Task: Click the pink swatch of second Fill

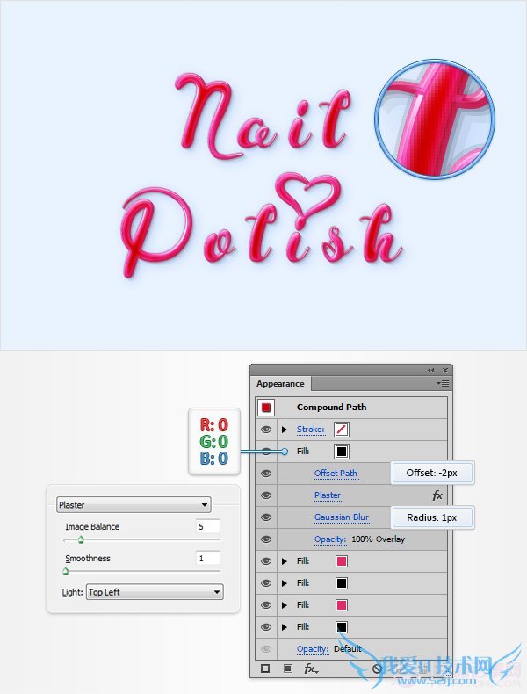Action: coord(342,561)
